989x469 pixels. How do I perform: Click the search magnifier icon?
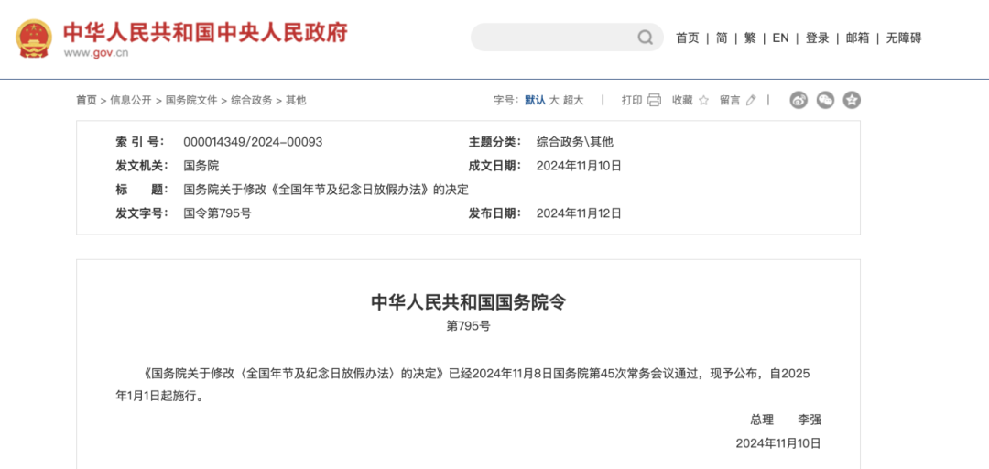tap(645, 38)
